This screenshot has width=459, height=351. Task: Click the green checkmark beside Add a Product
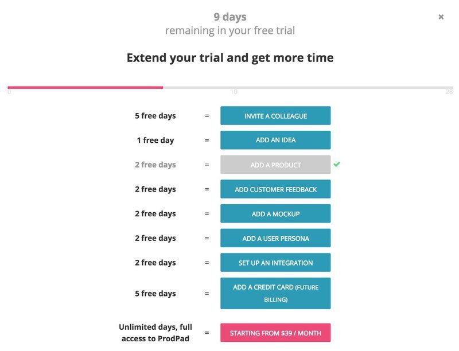337,165
